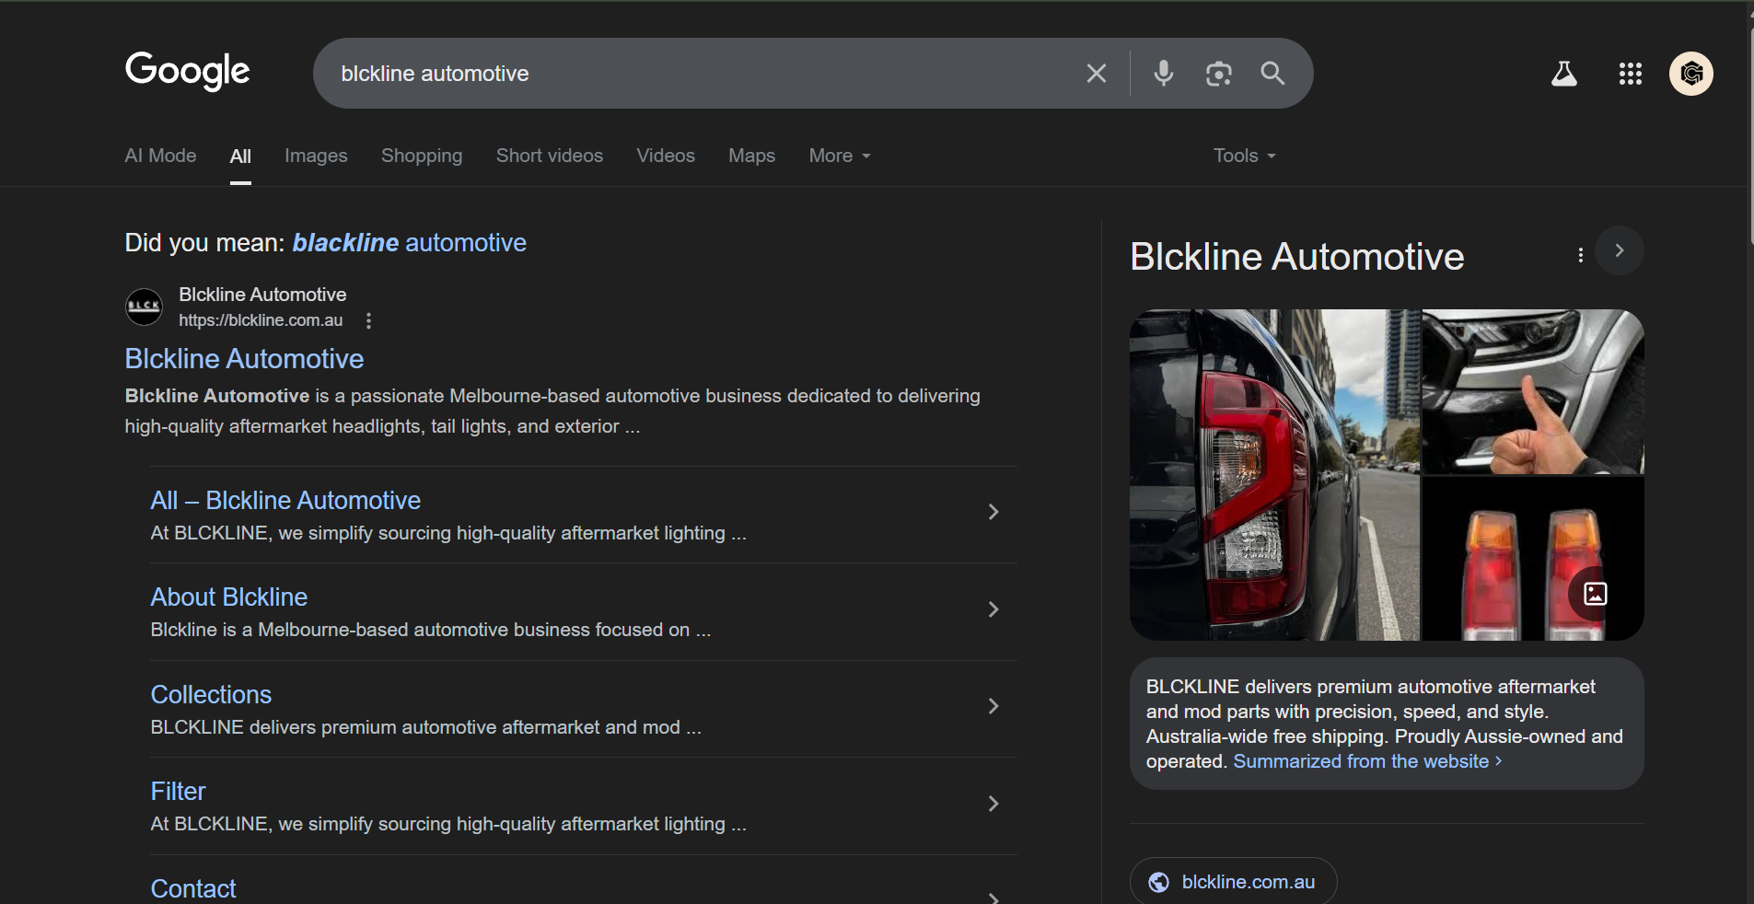Switch to the Images tab
Viewport: 1754px width, 904px height.
pos(316,156)
